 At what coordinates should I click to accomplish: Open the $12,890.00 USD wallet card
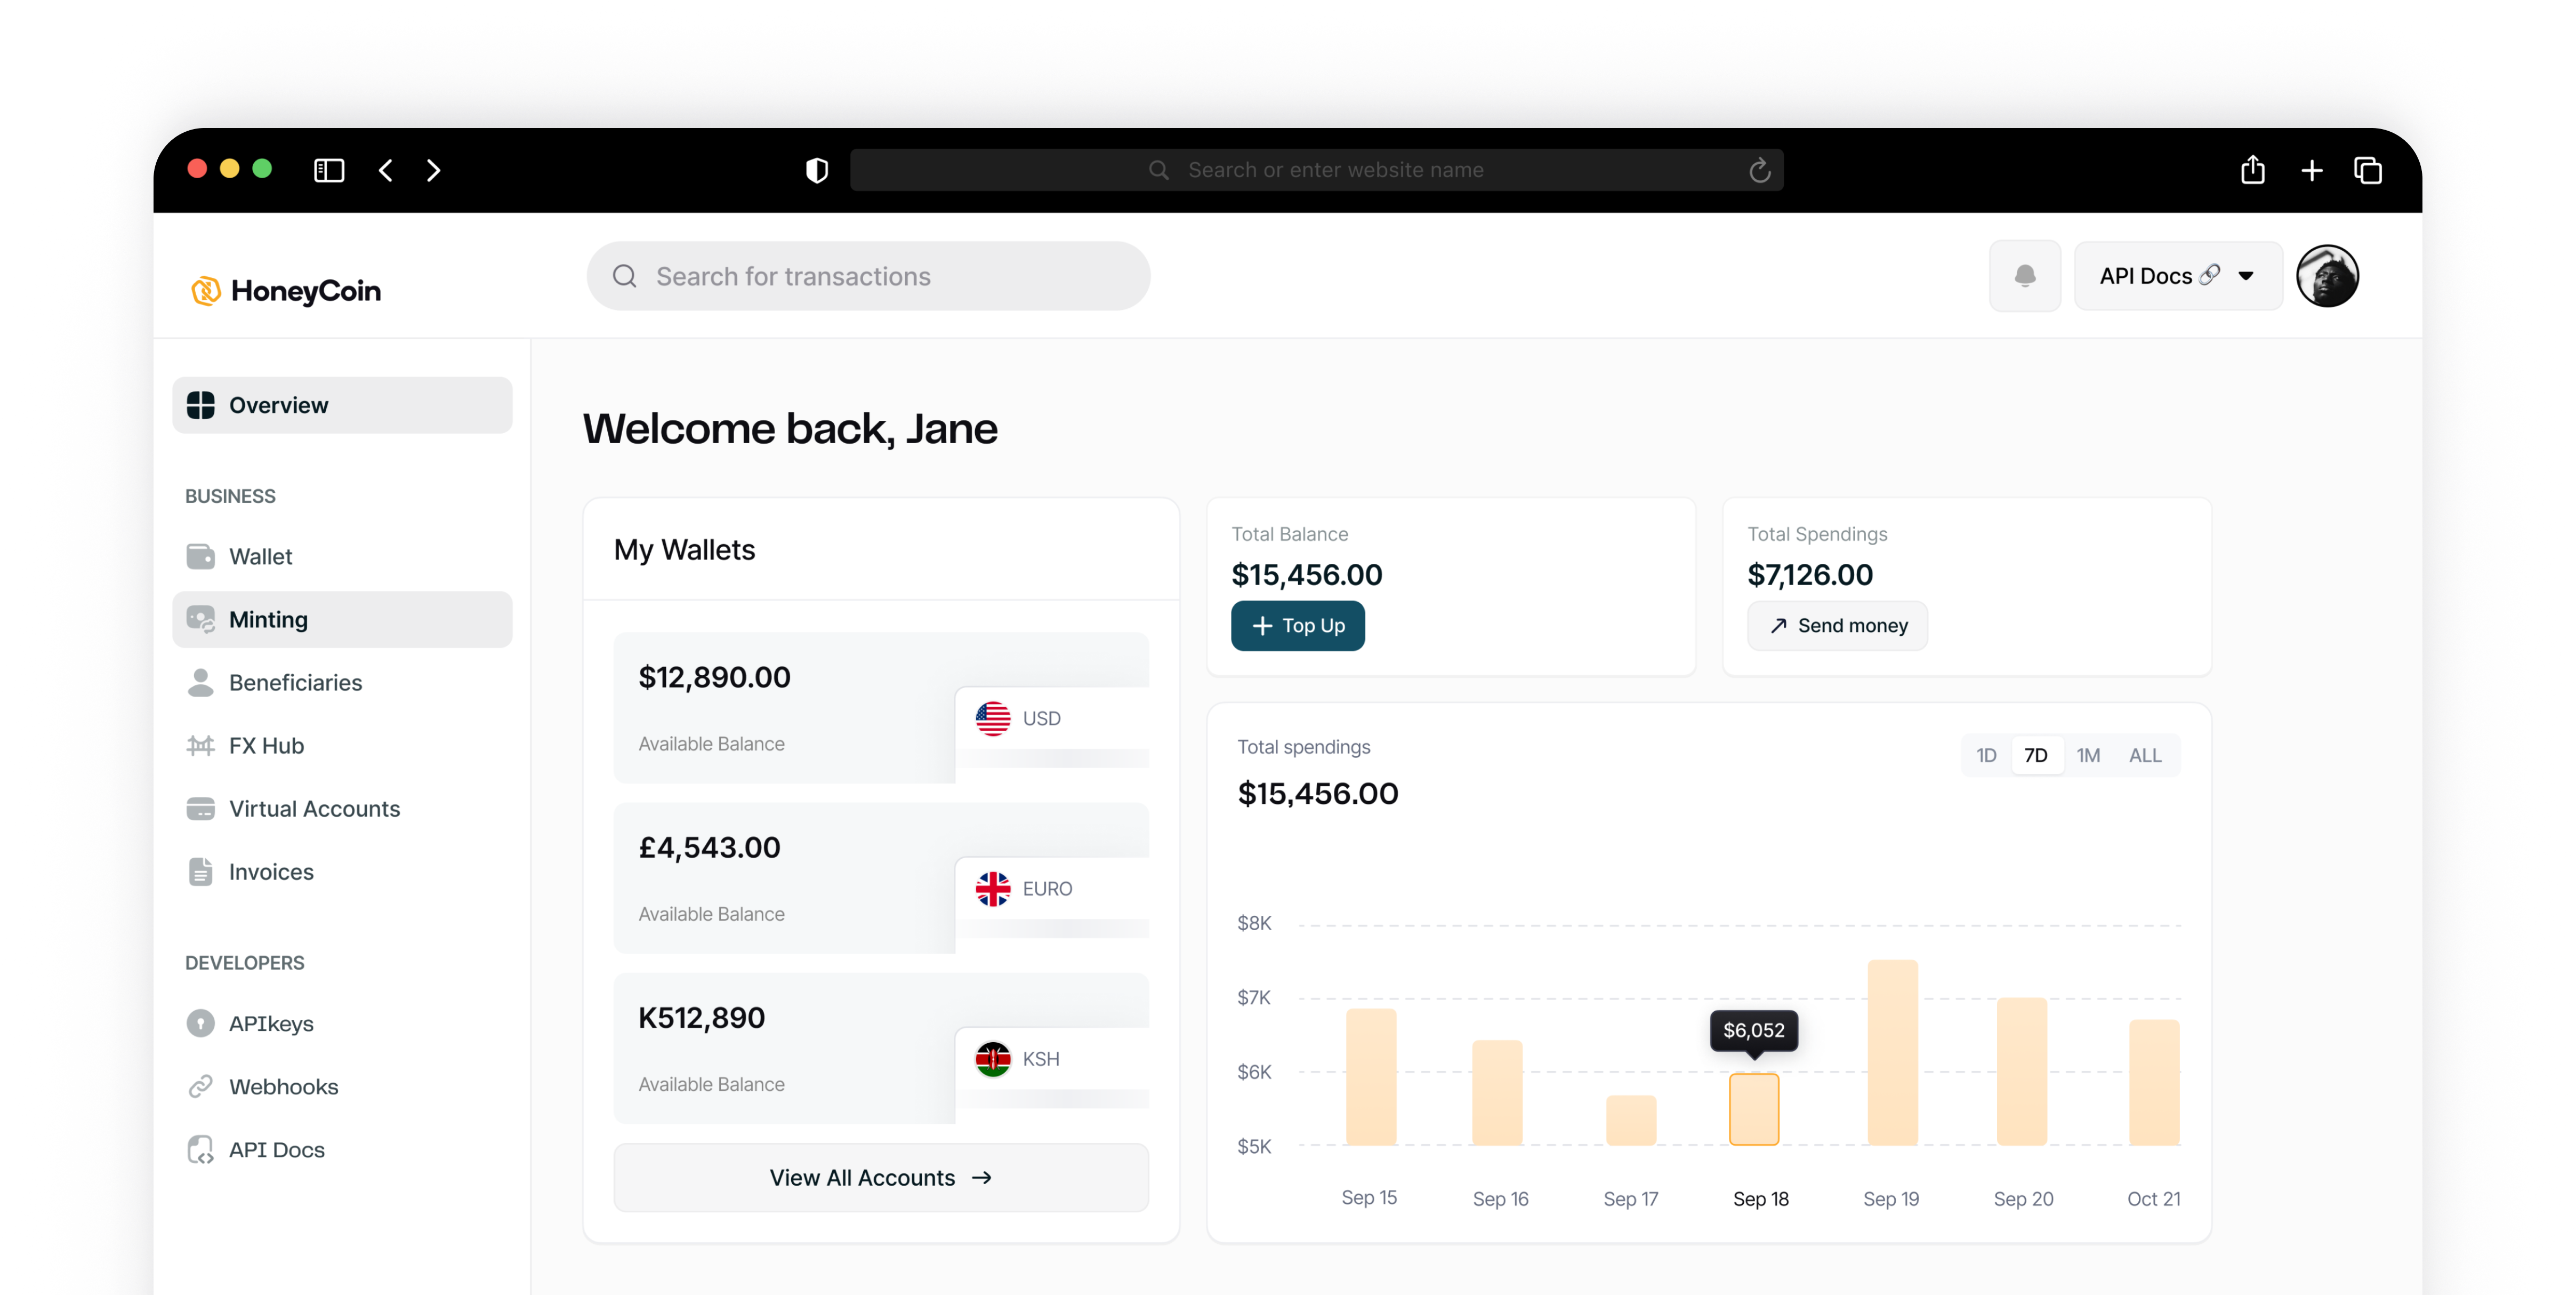coord(881,708)
